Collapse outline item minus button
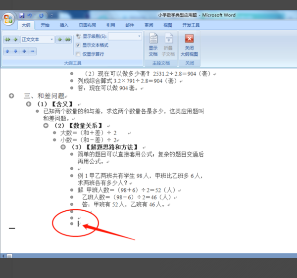The image size is (297, 278). (x=32, y=51)
